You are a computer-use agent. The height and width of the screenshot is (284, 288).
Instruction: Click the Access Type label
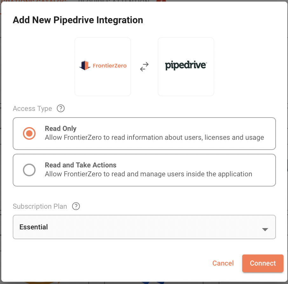click(32, 109)
